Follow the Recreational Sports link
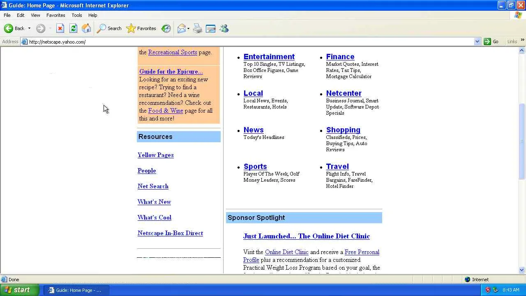 (x=173, y=52)
